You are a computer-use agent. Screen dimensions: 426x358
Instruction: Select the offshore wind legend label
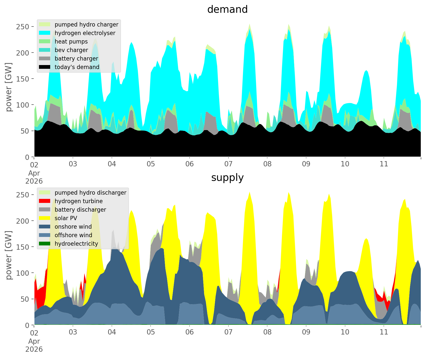(x=73, y=235)
